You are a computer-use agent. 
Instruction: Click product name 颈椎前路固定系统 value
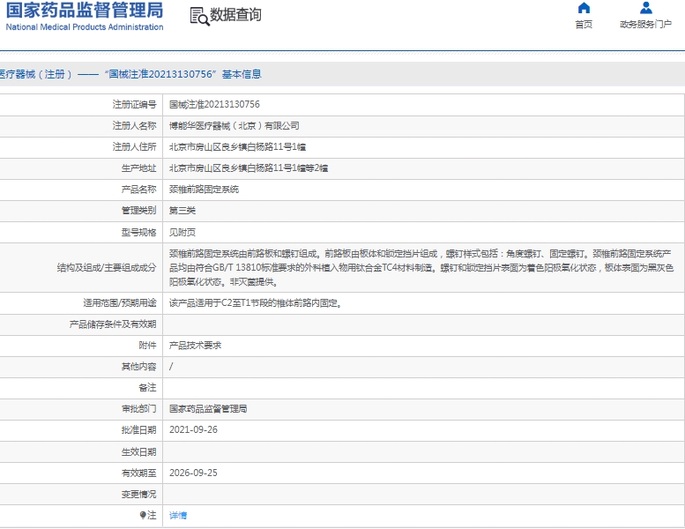coord(204,190)
